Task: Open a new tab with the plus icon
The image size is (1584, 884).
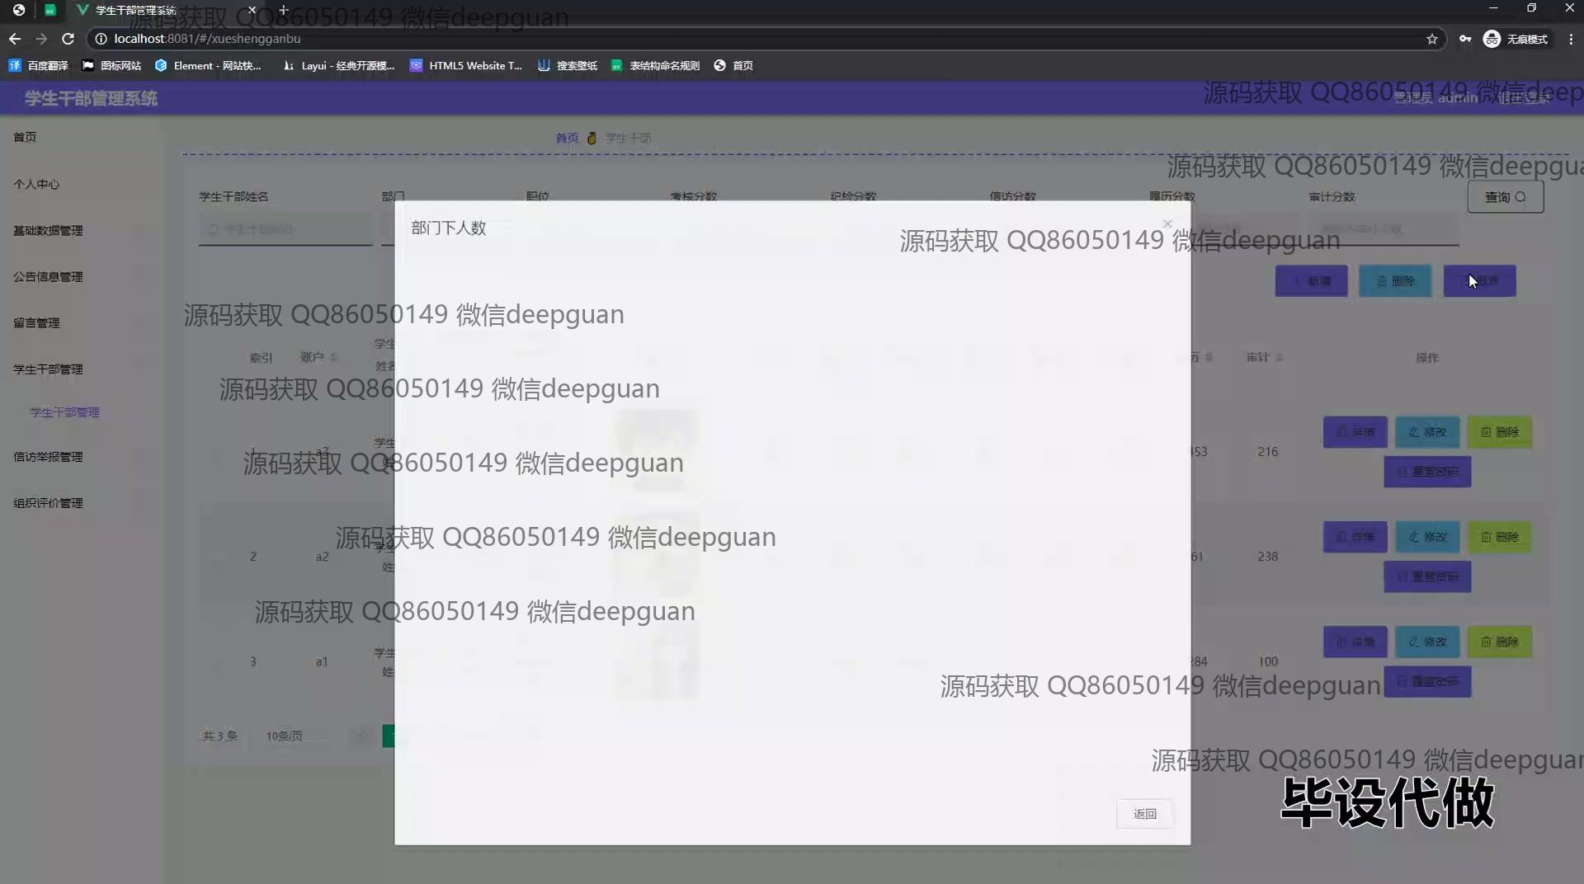Action: pyautogui.click(x=283, y=10)
